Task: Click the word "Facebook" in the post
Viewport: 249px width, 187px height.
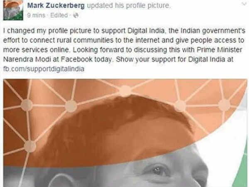Action: pyautogui.click(x=76, y=59)
